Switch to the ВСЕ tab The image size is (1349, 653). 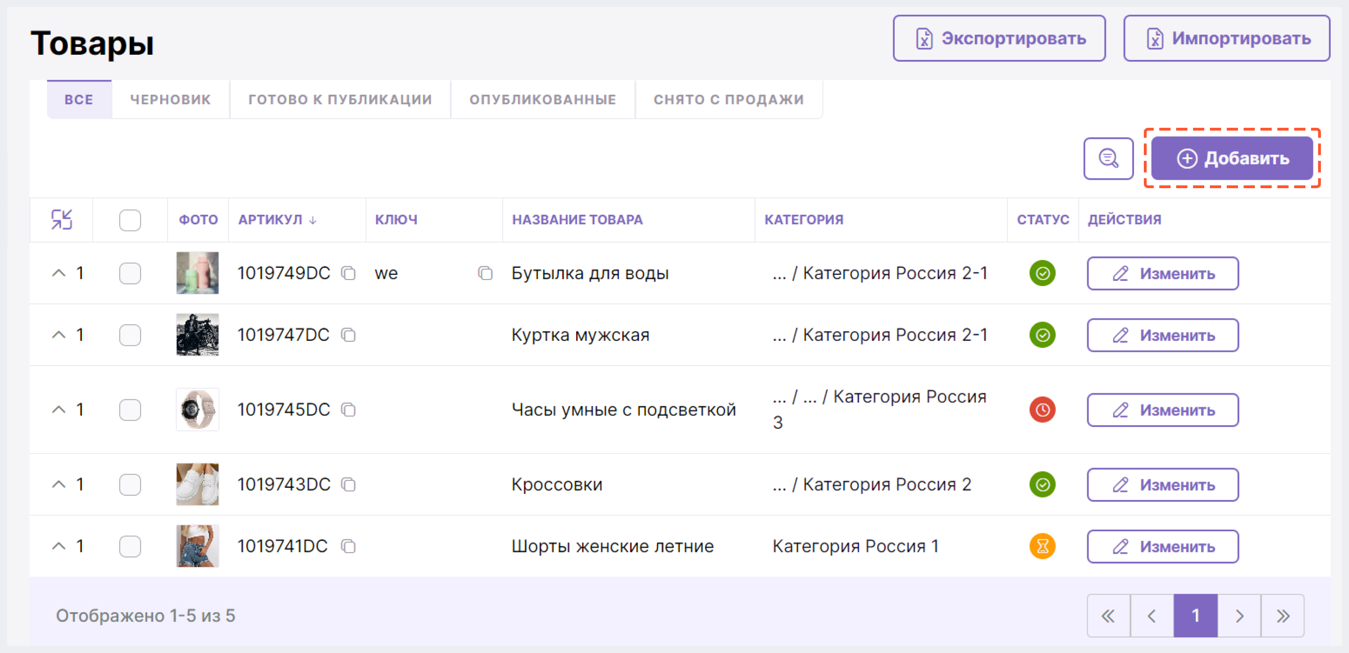[79, 99]
